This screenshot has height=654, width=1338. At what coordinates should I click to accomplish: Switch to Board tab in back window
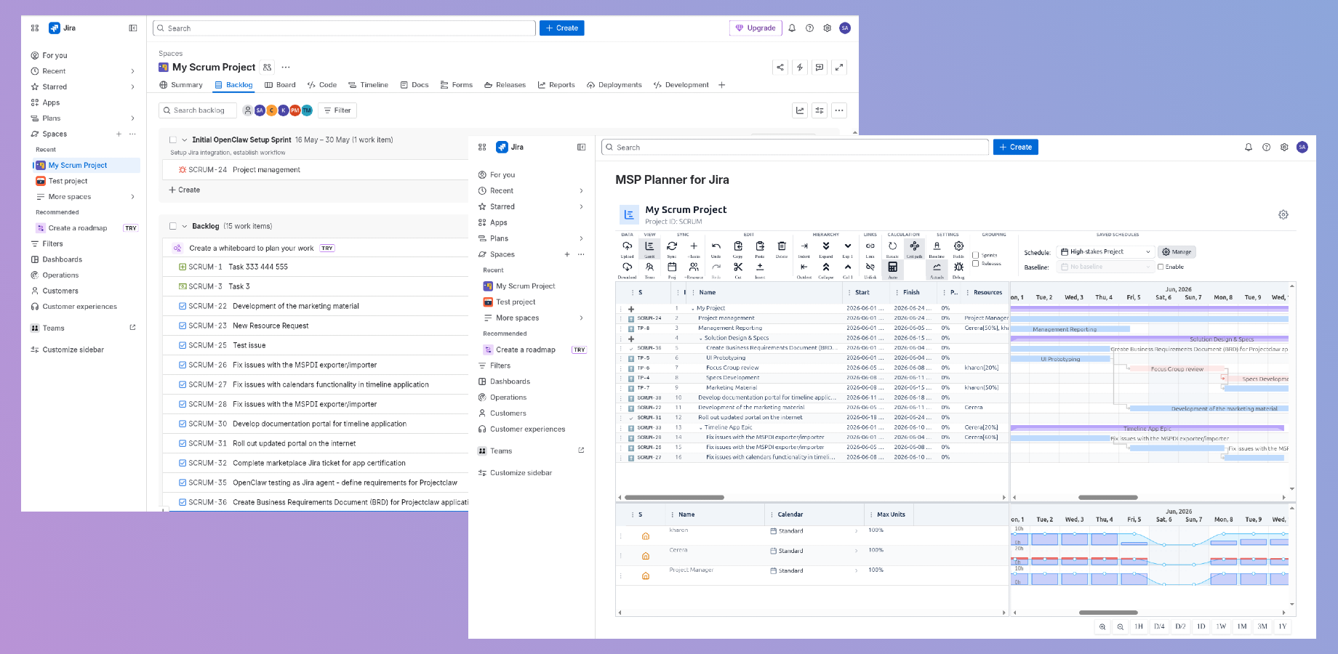(280, 85)
